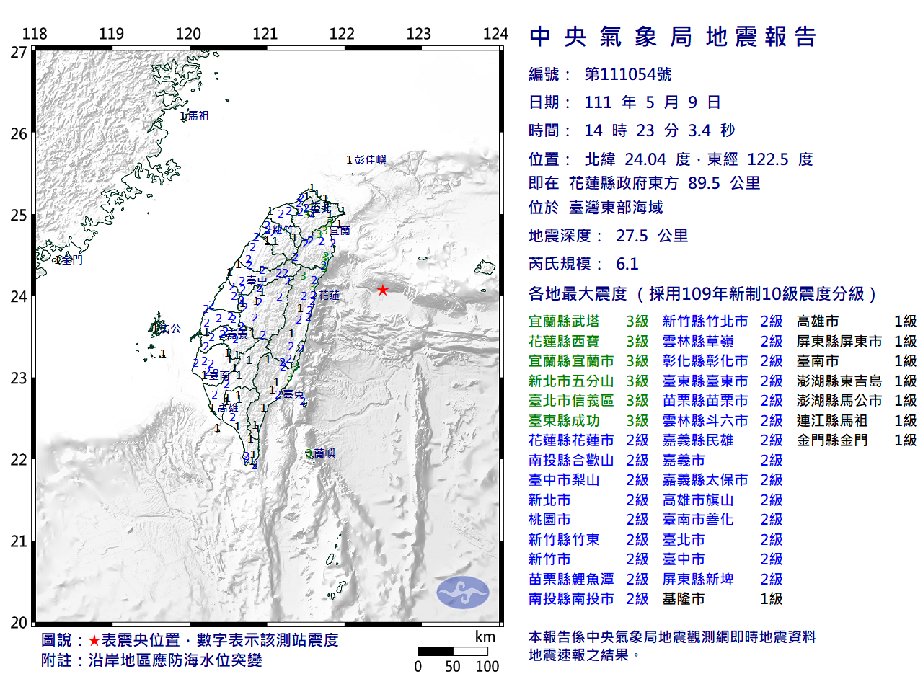Click the 新竹縣竹北市 2級 entry
Viewport: 923px width, 692px height.
point(723,321)
